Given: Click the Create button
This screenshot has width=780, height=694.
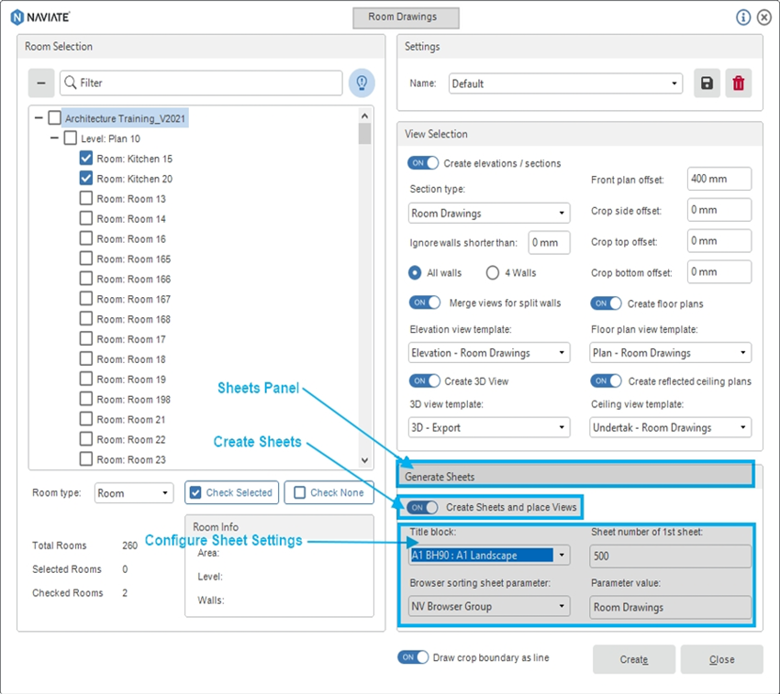Looking at the screenshot, I should tap(634, 659).
